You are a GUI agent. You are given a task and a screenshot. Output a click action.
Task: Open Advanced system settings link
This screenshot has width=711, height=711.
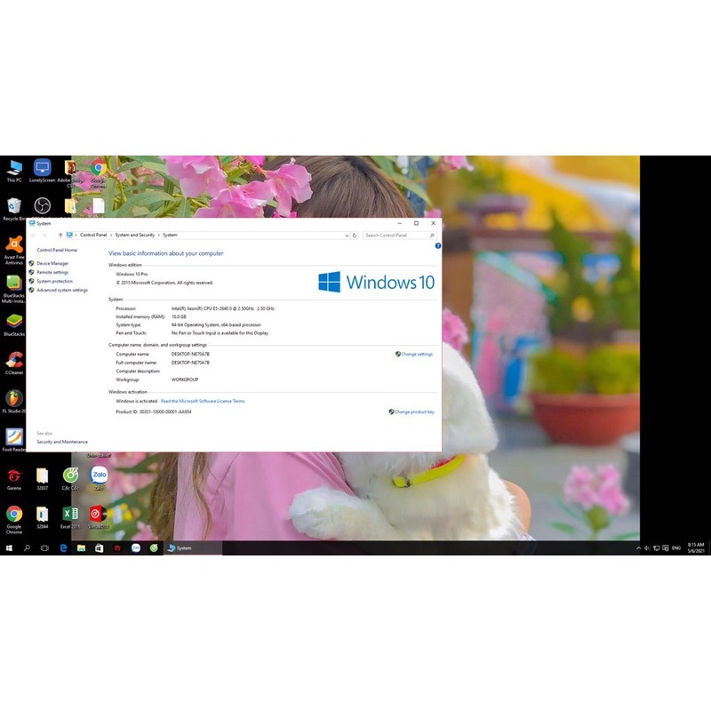tap(62, 291)
